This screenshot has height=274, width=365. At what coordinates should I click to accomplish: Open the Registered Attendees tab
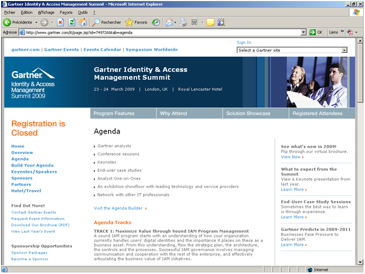(x=322, y=113)
